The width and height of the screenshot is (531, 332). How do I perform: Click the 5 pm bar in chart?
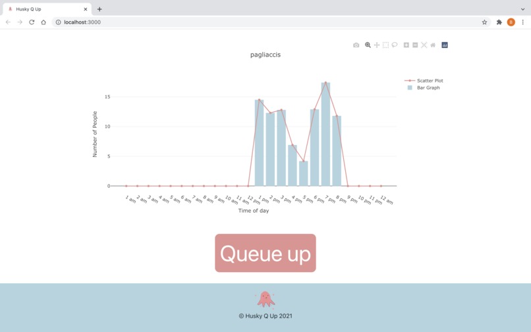click(304, 173)
